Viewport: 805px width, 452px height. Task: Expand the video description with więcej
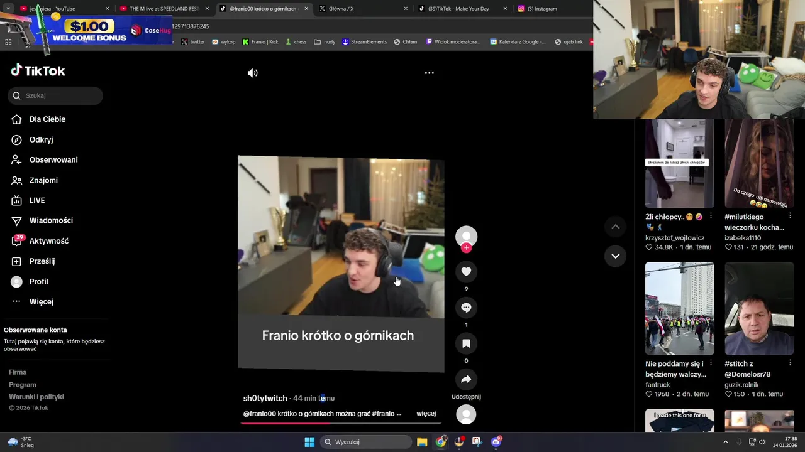[x=426, y=414]
